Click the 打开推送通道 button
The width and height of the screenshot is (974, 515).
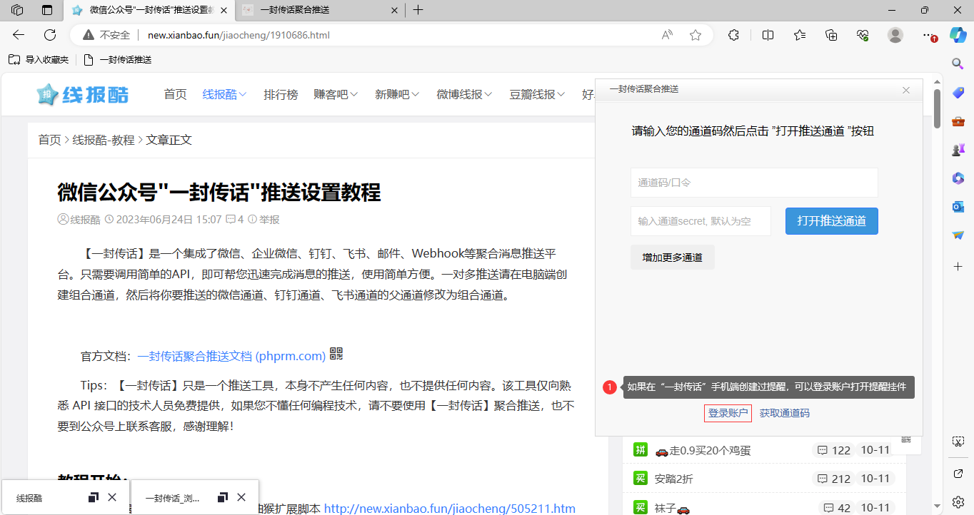click(x=832, y=221)
